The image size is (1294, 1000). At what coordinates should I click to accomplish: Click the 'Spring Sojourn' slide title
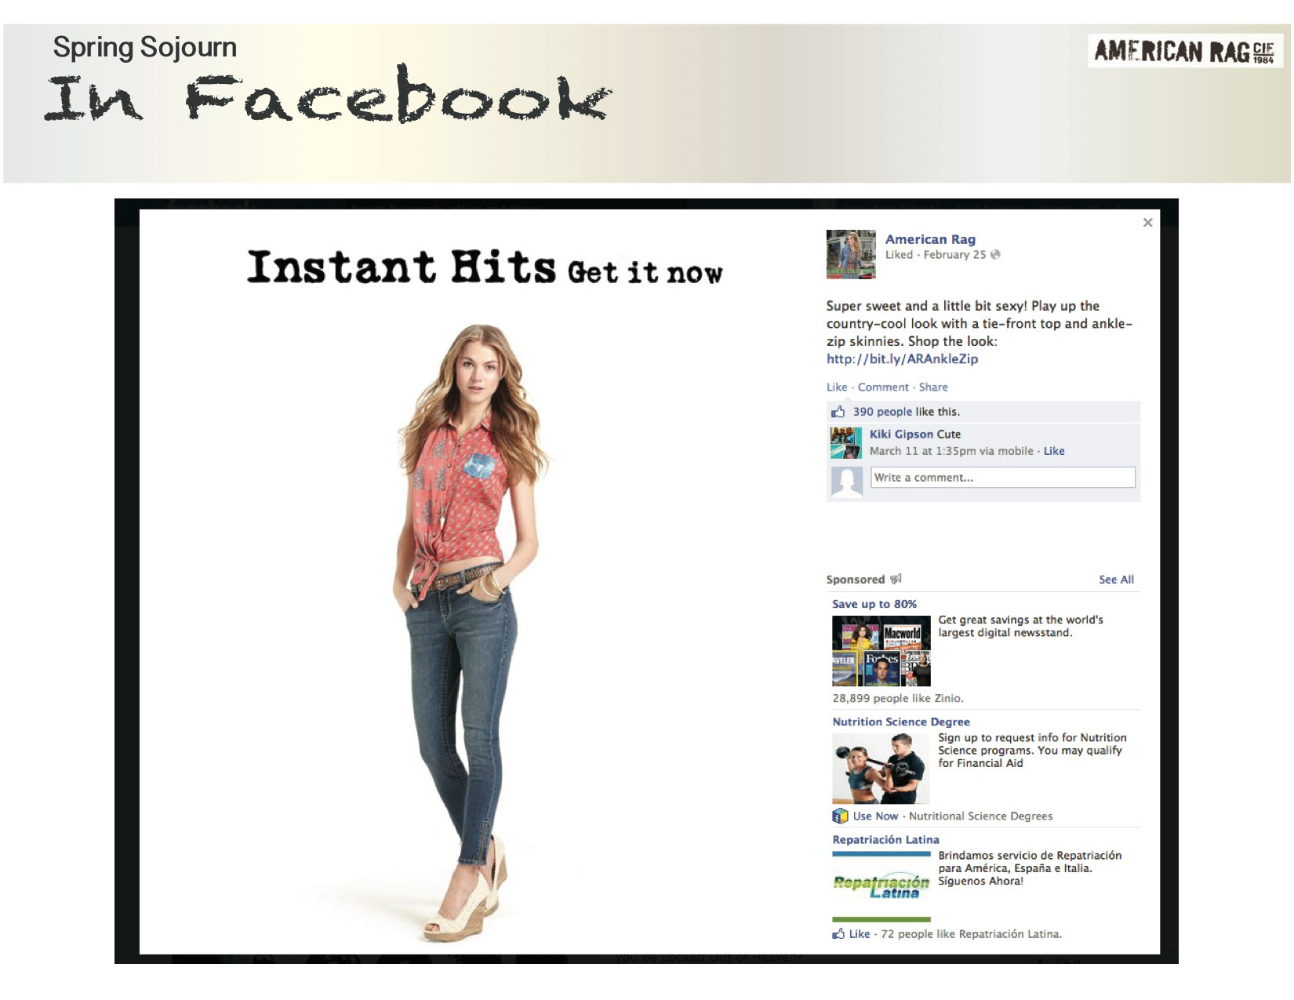[x=145, y=48]
